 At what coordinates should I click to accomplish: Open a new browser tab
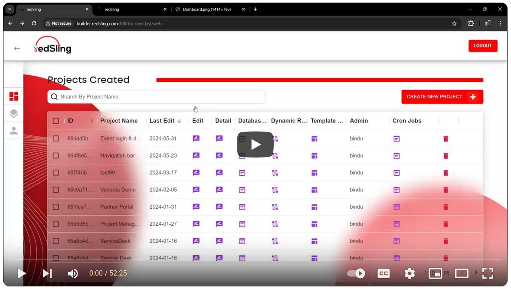click(x=255, y=9)
